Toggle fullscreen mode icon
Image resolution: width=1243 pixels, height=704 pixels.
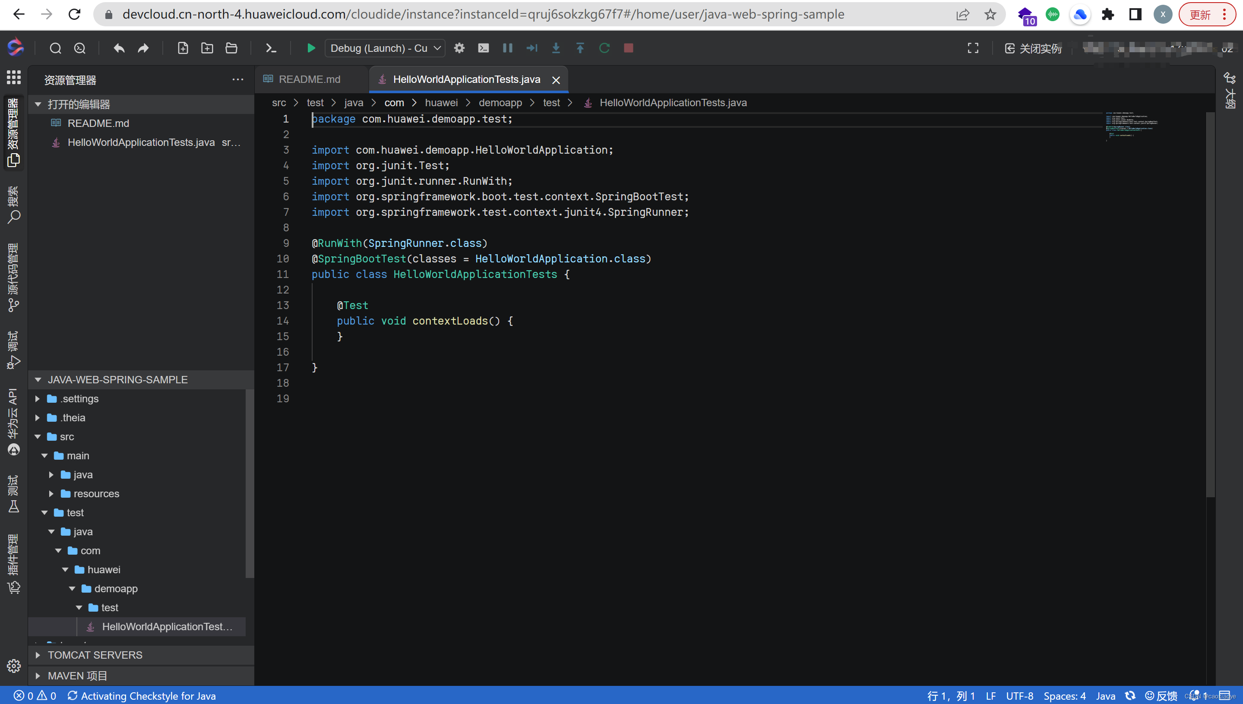973,48
